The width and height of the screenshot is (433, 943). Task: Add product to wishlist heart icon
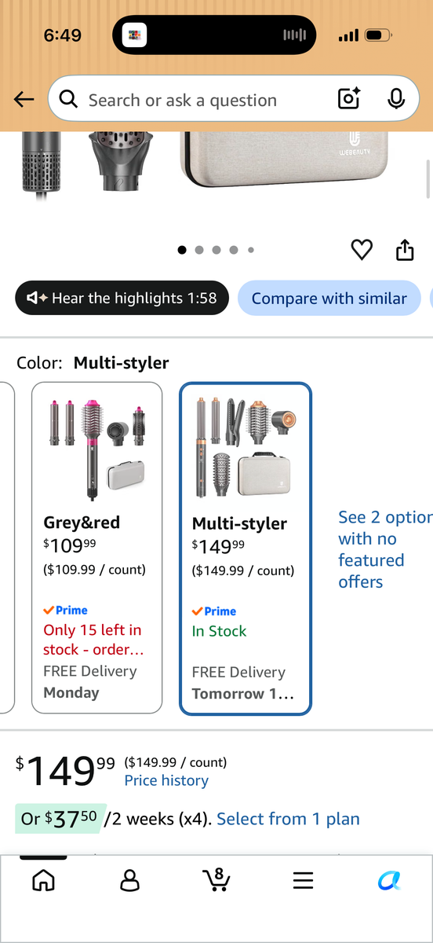pyautogui.click(x=362, y=250)
